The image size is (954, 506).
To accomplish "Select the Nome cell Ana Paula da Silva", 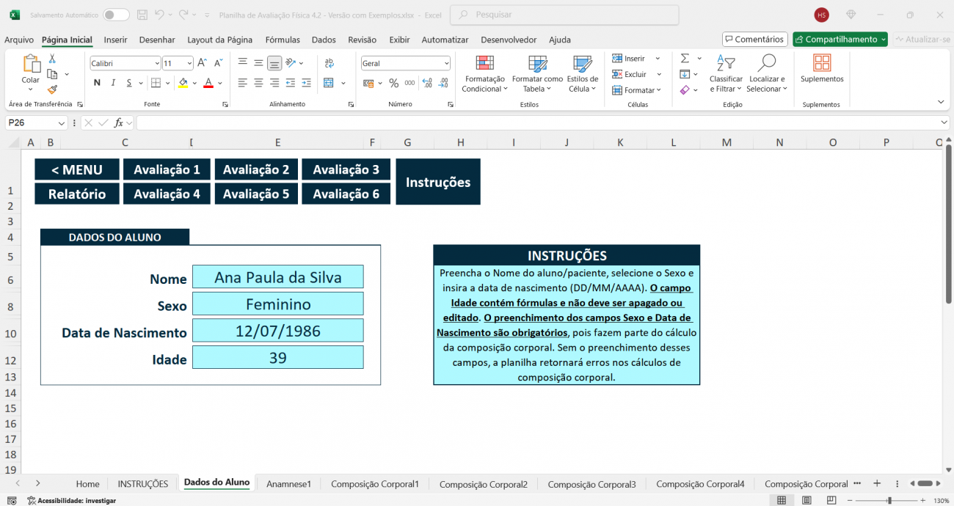I will click(x=278, y=276).
